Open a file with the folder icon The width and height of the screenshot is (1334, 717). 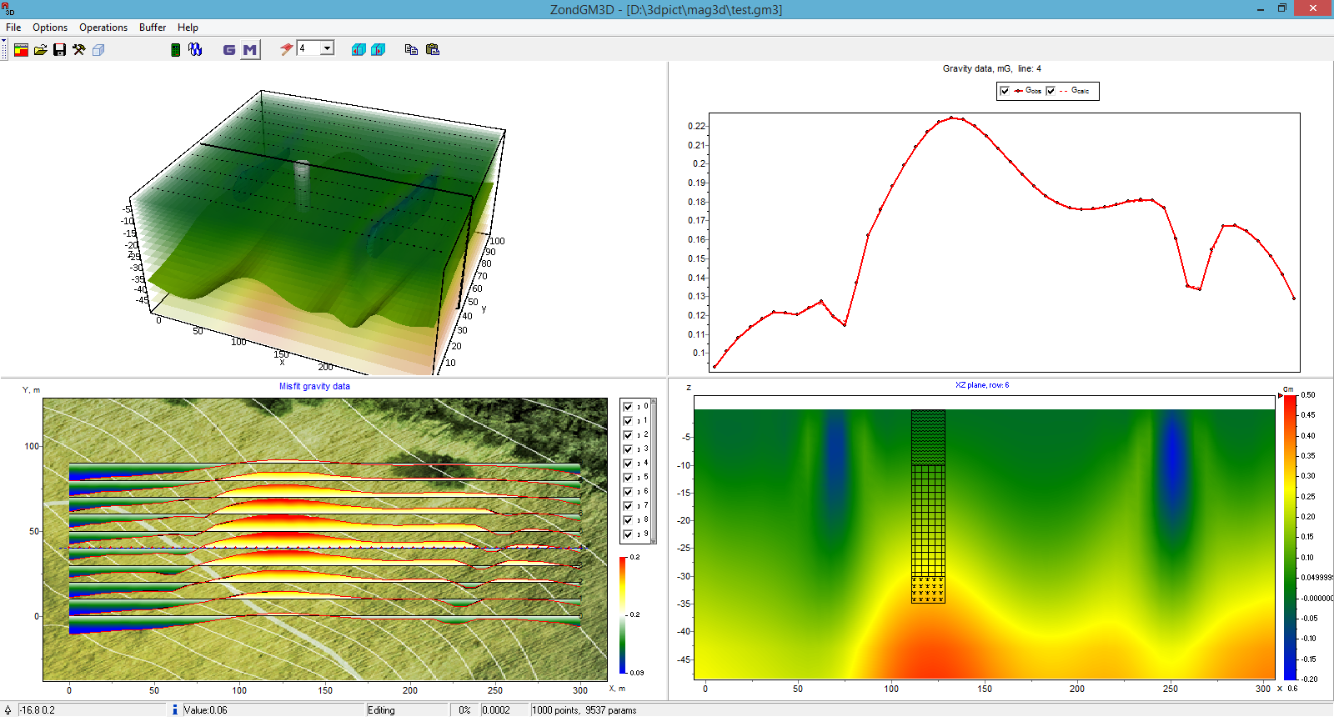tap(40, 50)
